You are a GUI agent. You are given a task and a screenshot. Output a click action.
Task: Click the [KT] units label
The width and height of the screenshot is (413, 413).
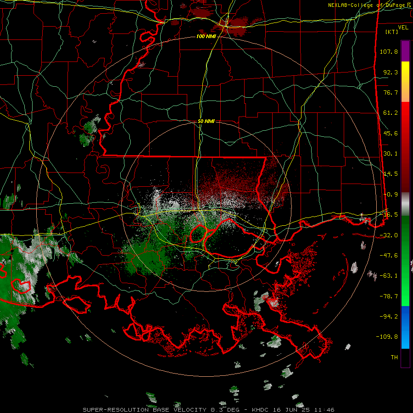pos(392,32)
